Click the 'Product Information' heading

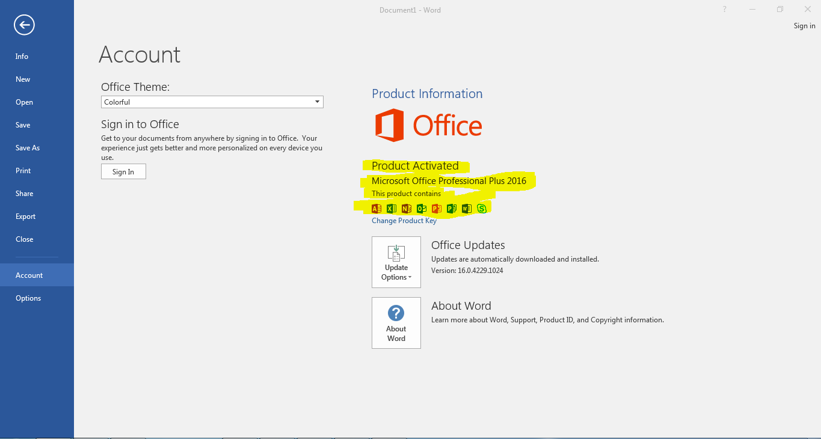pyautogui.click(x=427, y=94)
